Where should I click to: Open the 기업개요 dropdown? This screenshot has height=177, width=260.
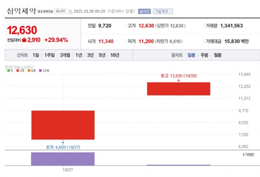pos(163,11)
